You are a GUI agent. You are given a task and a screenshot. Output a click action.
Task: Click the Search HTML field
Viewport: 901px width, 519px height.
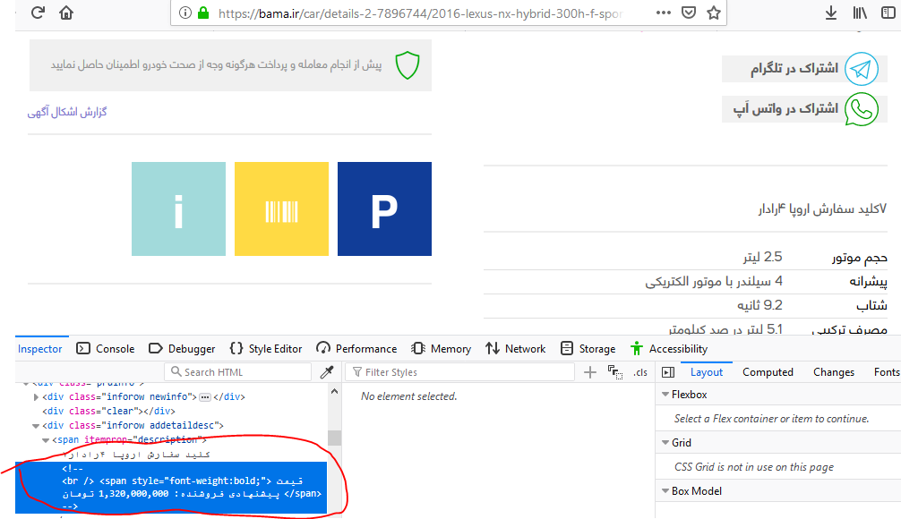click(238, 372)
